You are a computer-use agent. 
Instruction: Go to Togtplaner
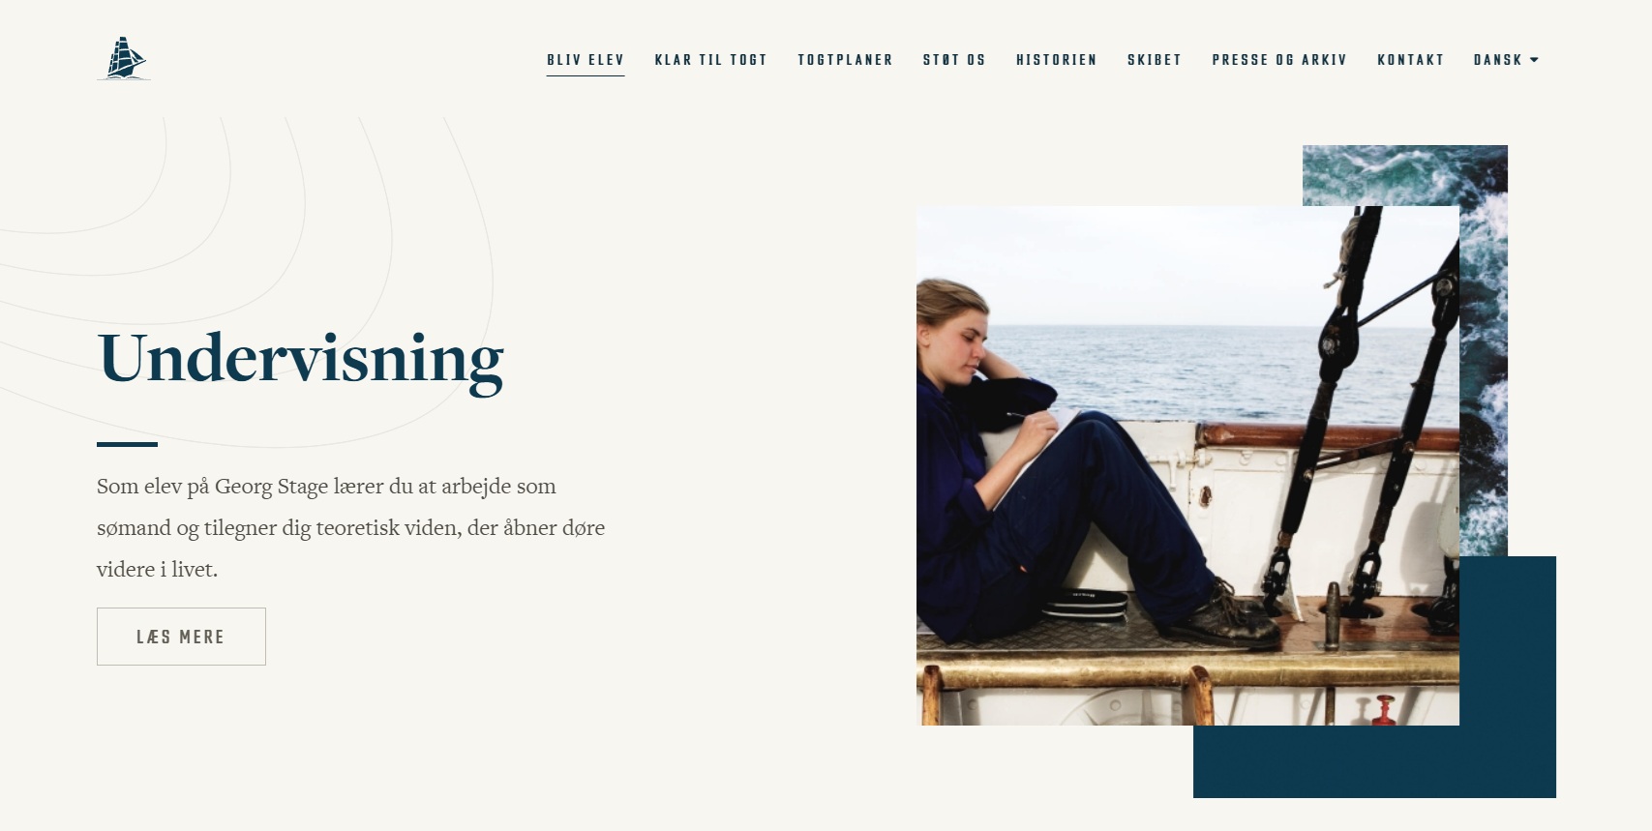[x=846, y=60]
